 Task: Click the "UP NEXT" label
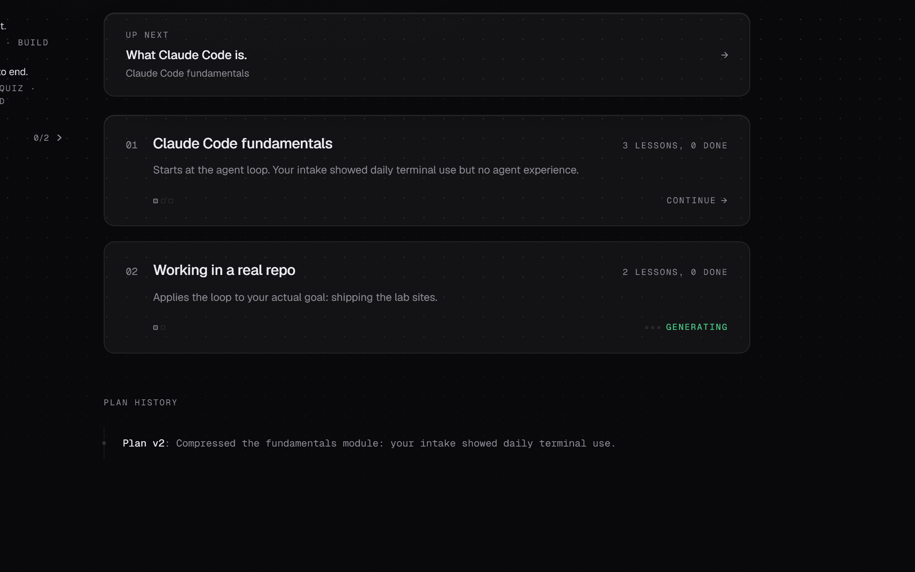pyautogui.click(x=147, y=35)
